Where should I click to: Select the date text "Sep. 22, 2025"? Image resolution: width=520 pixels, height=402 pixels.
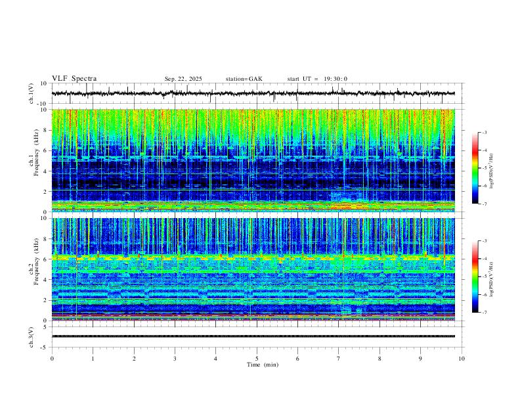click(x=183, y=79)
